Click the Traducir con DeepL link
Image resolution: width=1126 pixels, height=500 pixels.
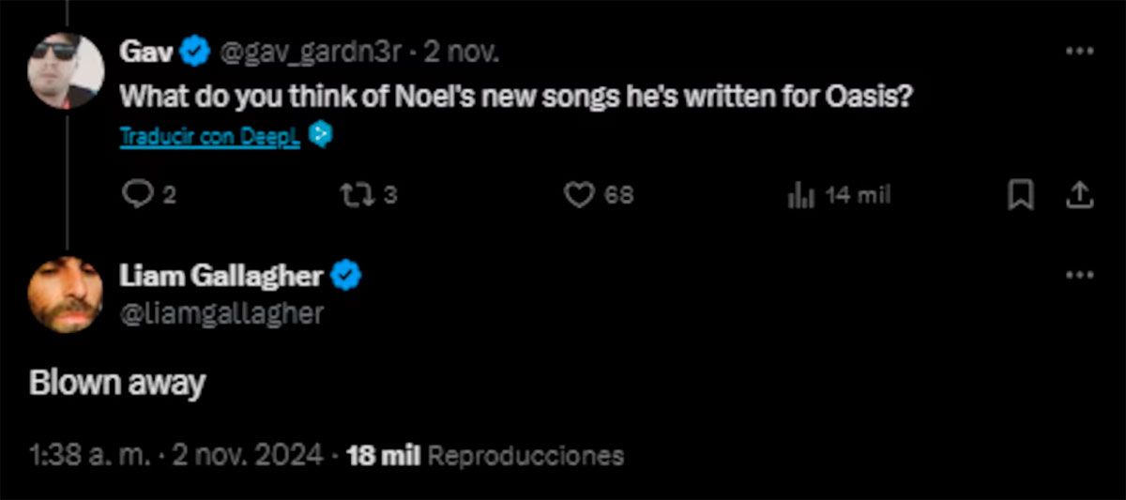click(x=209, y=136)
